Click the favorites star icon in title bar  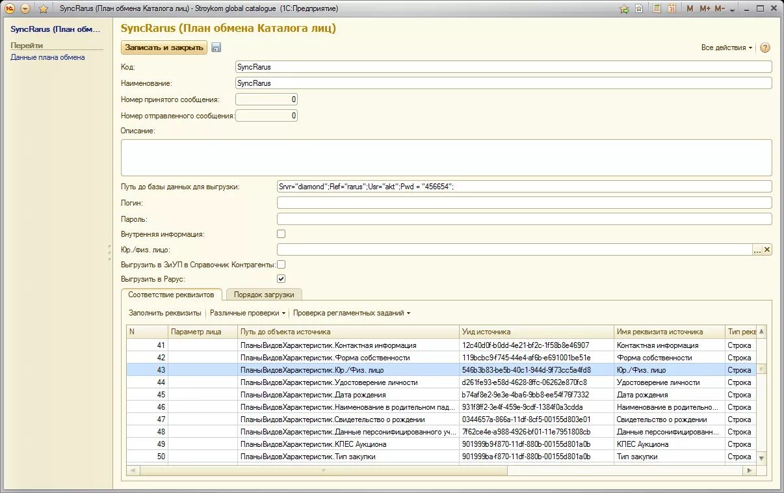pos(44,8)
